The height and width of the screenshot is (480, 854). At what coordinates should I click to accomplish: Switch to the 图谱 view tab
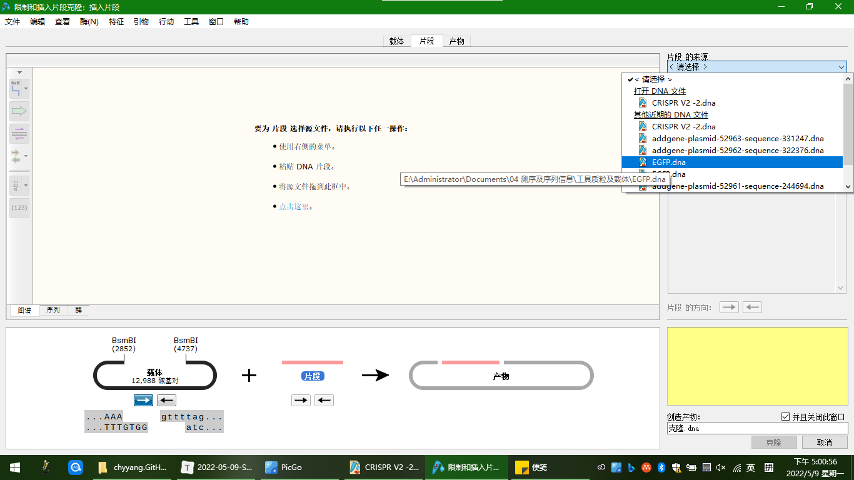24,310
